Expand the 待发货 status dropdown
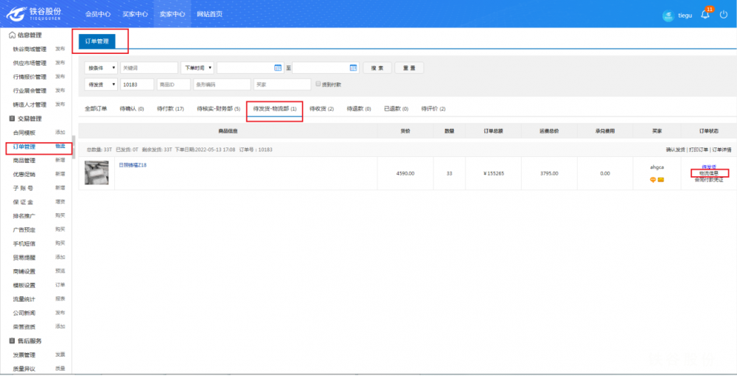737x376 pixels. coord(102,84)
